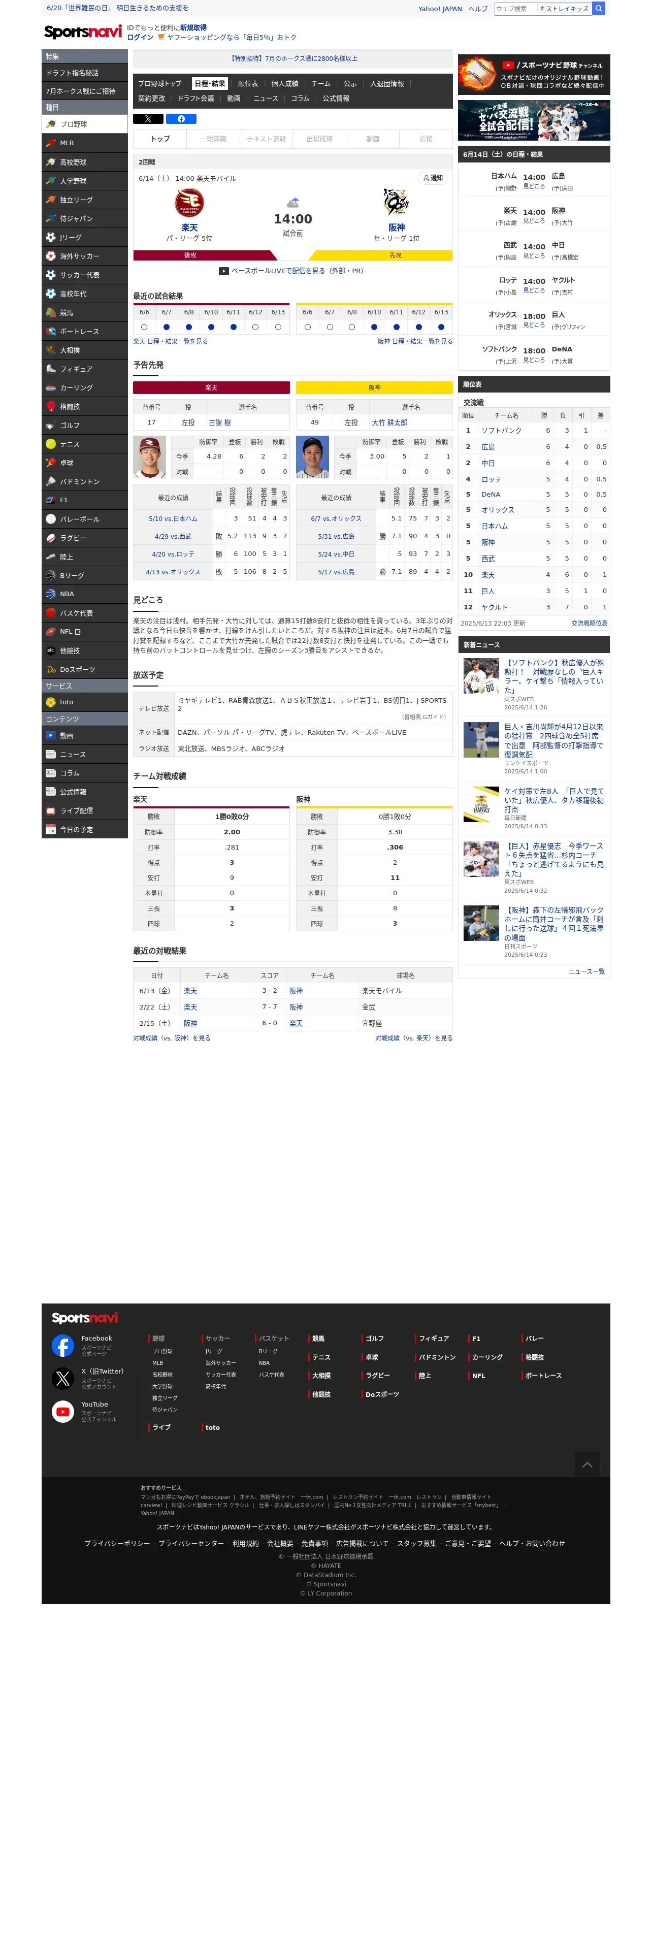Open footer X (旧Twitter) icon
The image size is (652, 1956).
pyautogui.click(x=63, y=1378)
